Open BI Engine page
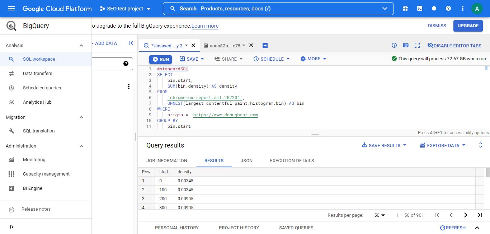 46,188
